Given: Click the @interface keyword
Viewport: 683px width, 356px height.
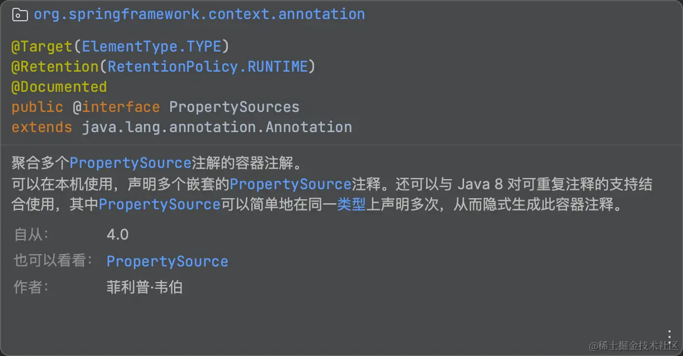Looking at the screenshot, I should coord(116,107).
